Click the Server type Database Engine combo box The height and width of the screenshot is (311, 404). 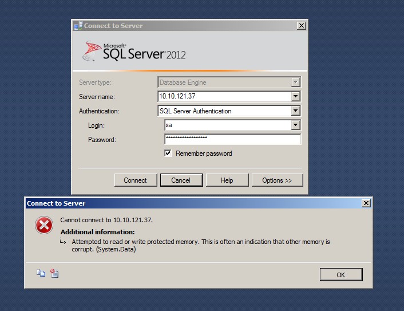point(229,82)
